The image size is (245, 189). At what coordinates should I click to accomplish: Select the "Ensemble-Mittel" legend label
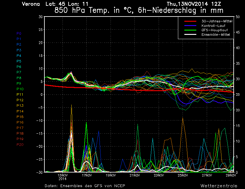tap(216, 35)
